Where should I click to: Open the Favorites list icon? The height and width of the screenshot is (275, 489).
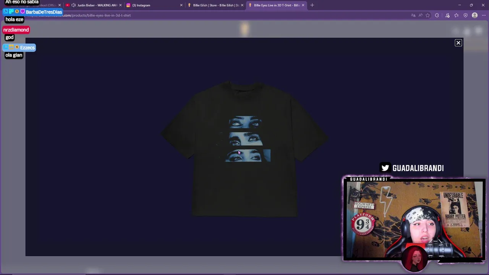tap(457, 15)
